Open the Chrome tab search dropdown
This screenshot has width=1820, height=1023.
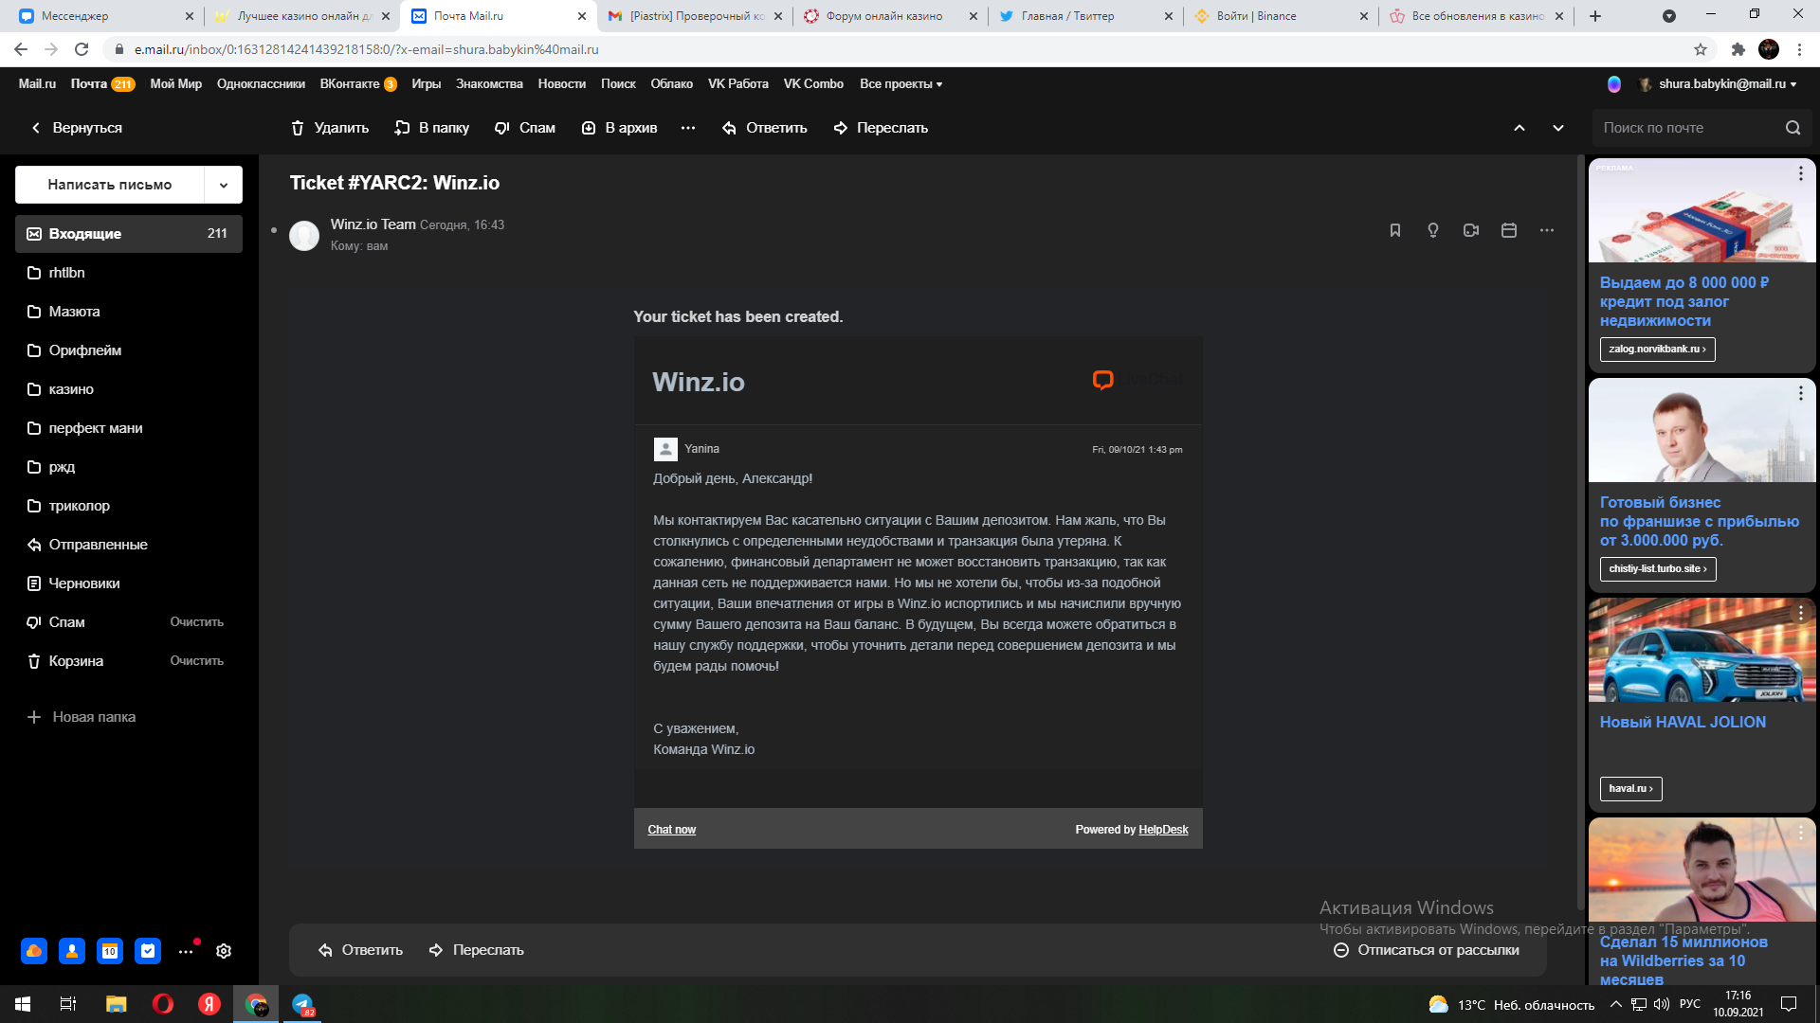1669,16
